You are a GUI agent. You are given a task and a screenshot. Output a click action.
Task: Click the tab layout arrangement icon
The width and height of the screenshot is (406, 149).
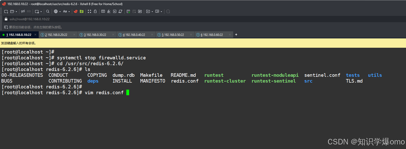pos(157,11)
